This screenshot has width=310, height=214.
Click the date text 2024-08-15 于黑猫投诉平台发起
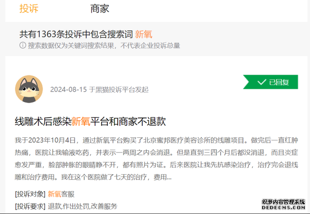click(99, 89)
